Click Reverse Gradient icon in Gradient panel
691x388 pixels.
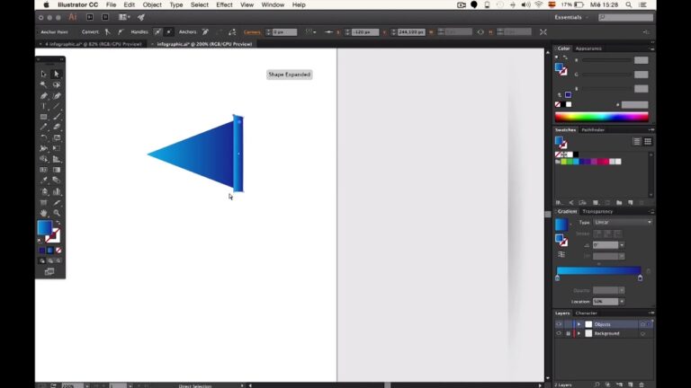561,254
